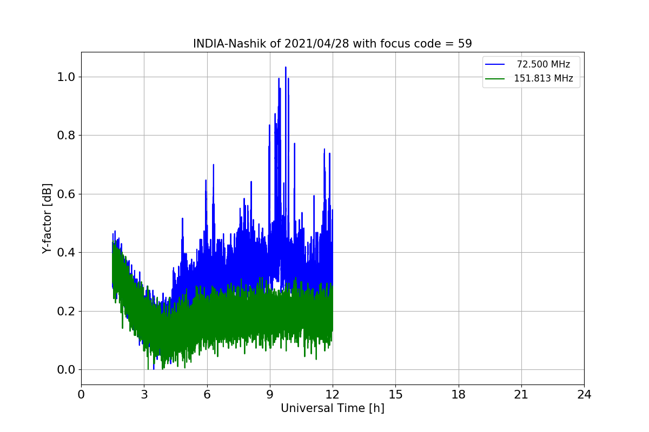Viewport: 649px width, 432px height.
Task: Click the Universal Time [h] axis label
Action: [x=333, y=409]
